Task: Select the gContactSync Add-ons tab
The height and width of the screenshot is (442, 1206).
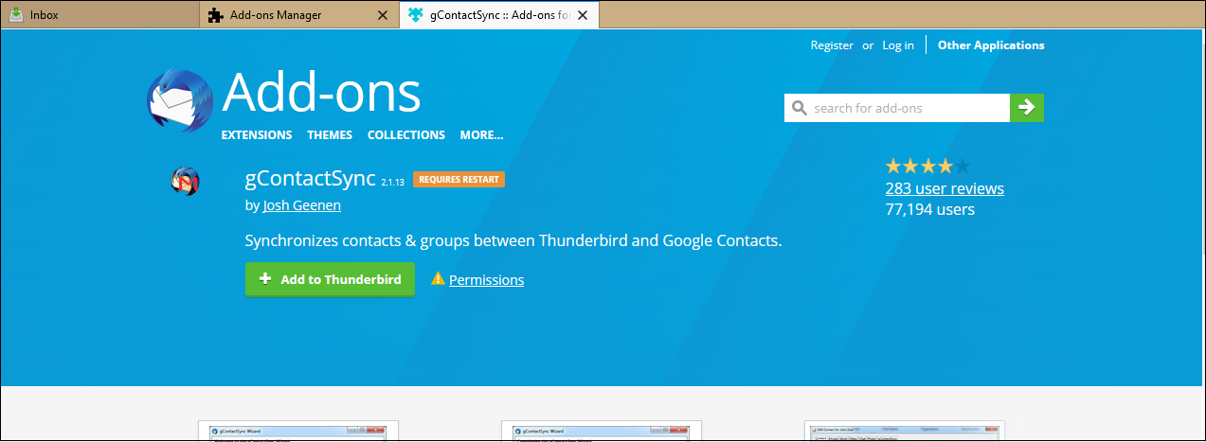Action: [499, 15]
